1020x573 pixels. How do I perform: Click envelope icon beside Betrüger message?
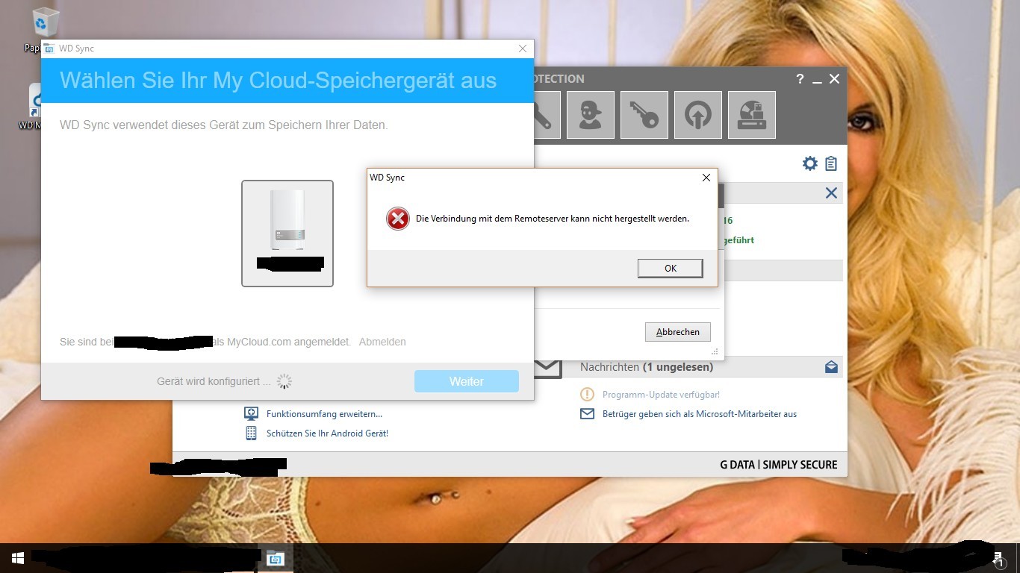point(588,414)
